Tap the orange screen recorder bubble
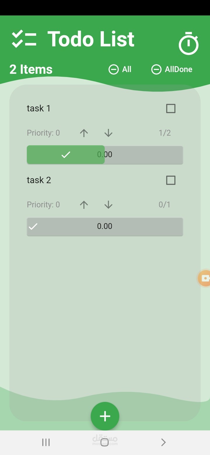This screenshot has width=210, height=455. pos(205,278)
